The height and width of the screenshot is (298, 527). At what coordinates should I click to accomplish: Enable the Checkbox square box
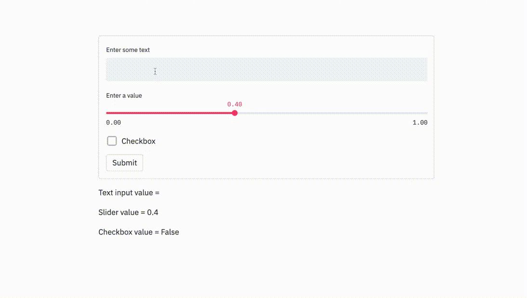coord(112,141)
